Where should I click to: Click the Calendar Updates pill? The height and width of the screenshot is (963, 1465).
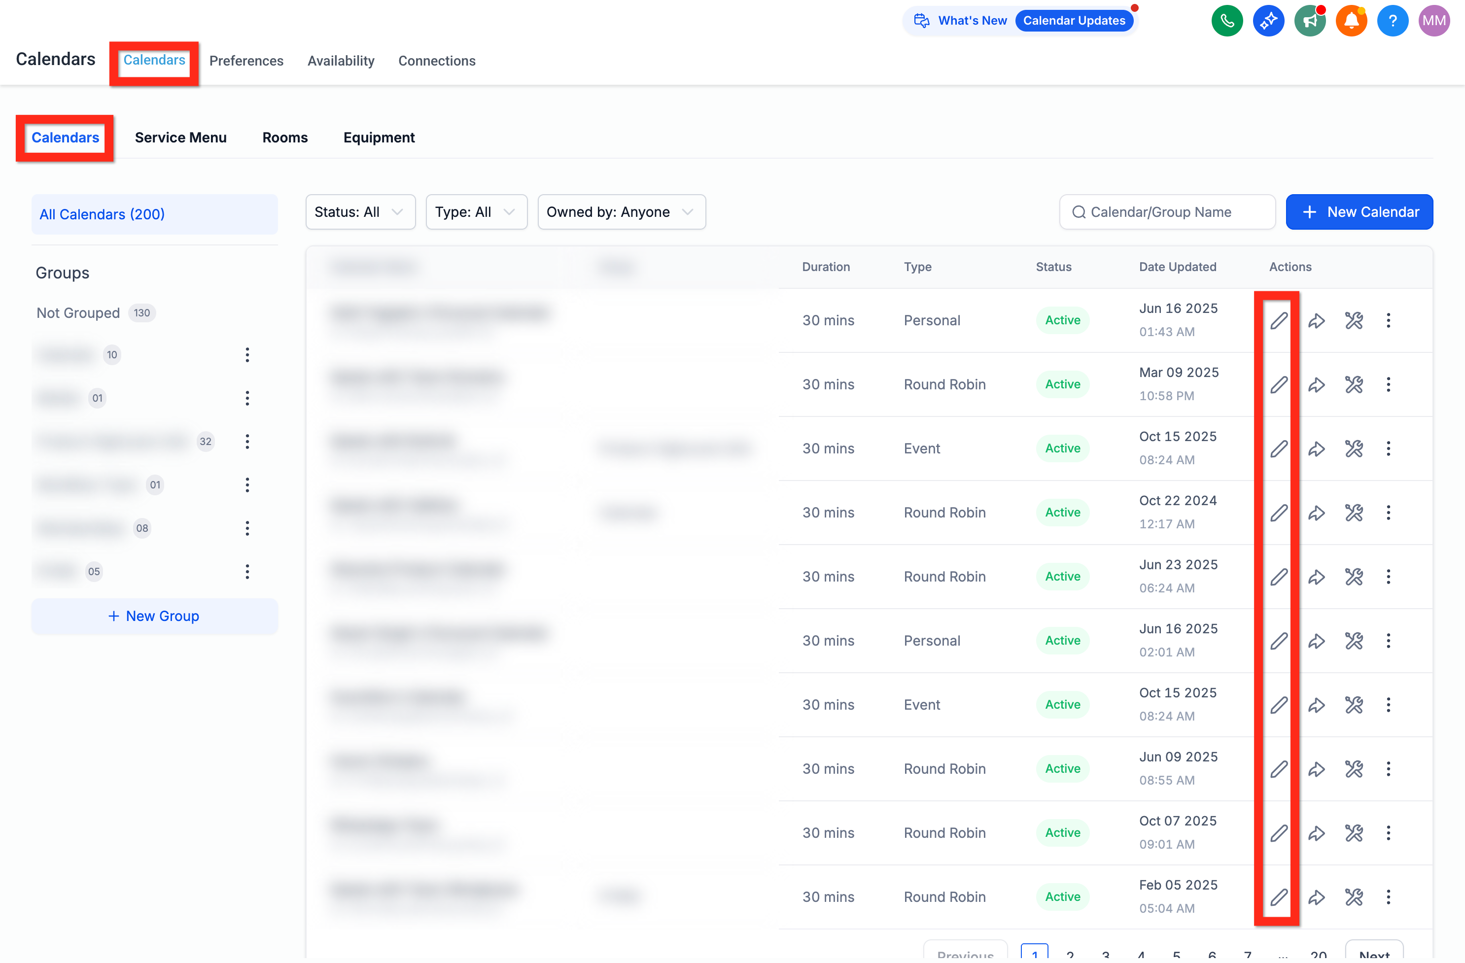(1074, 21)
